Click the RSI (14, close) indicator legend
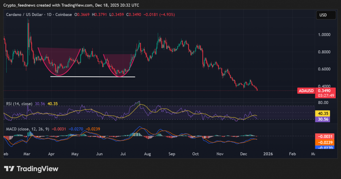The height and width of the screenshot is (179, 341). pos(19,104)
